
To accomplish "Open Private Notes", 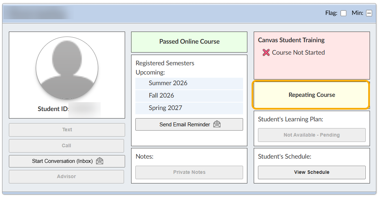I will [189, 172].
